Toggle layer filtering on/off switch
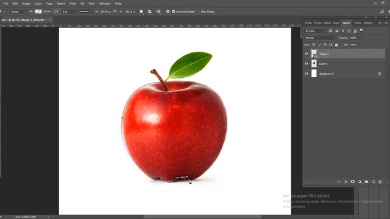 (x=361, y=30)
